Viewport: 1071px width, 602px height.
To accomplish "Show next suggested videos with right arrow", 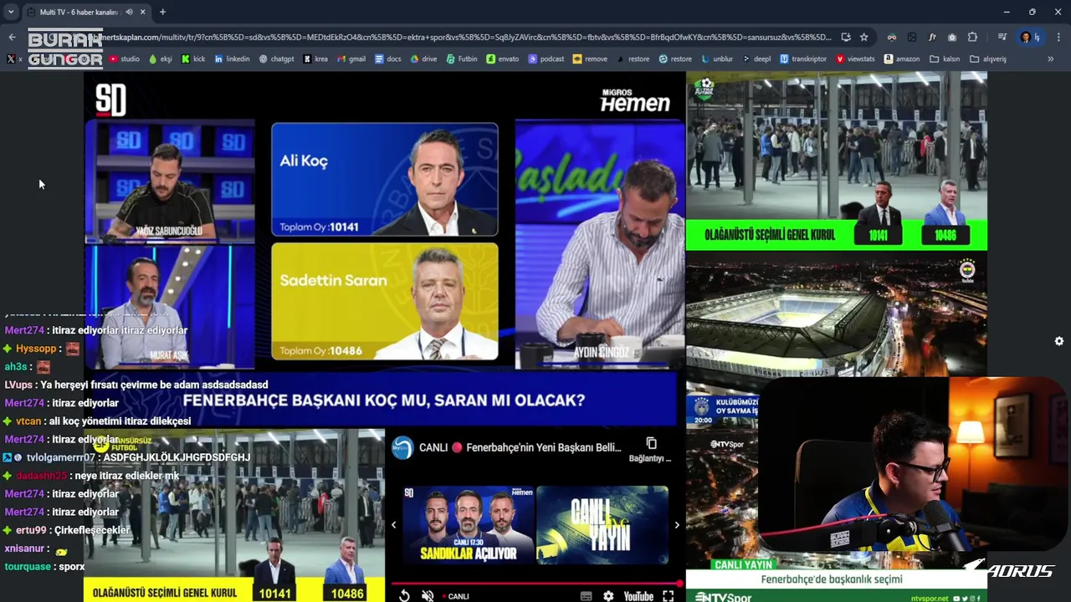I will point(677,525).
